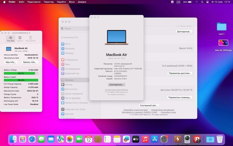Open Safari from the Dock
This screenshot has width=233, height=146.
click(x=32, y=140)
